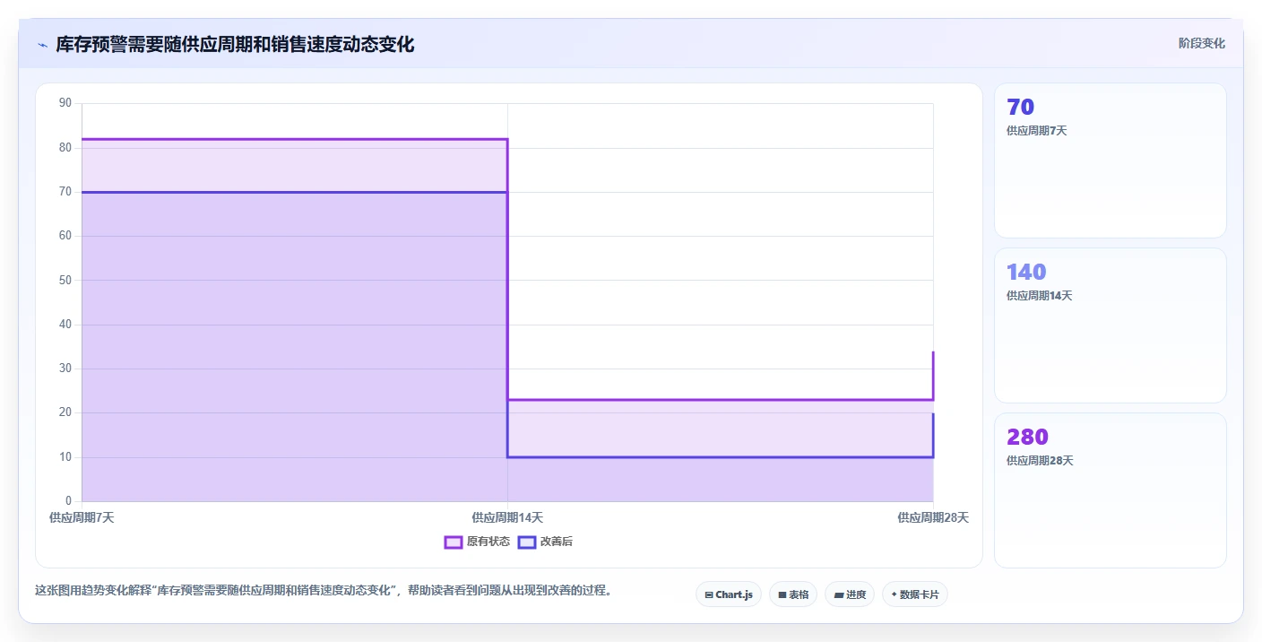Viewport: 1262px width, 642px height.
Task: Click the 表格 tag icon
Action: (x=782, y=594)
